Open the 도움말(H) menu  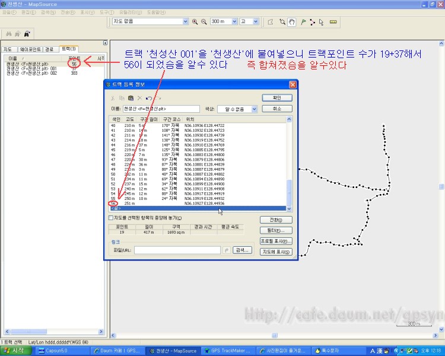click(156, 12)
